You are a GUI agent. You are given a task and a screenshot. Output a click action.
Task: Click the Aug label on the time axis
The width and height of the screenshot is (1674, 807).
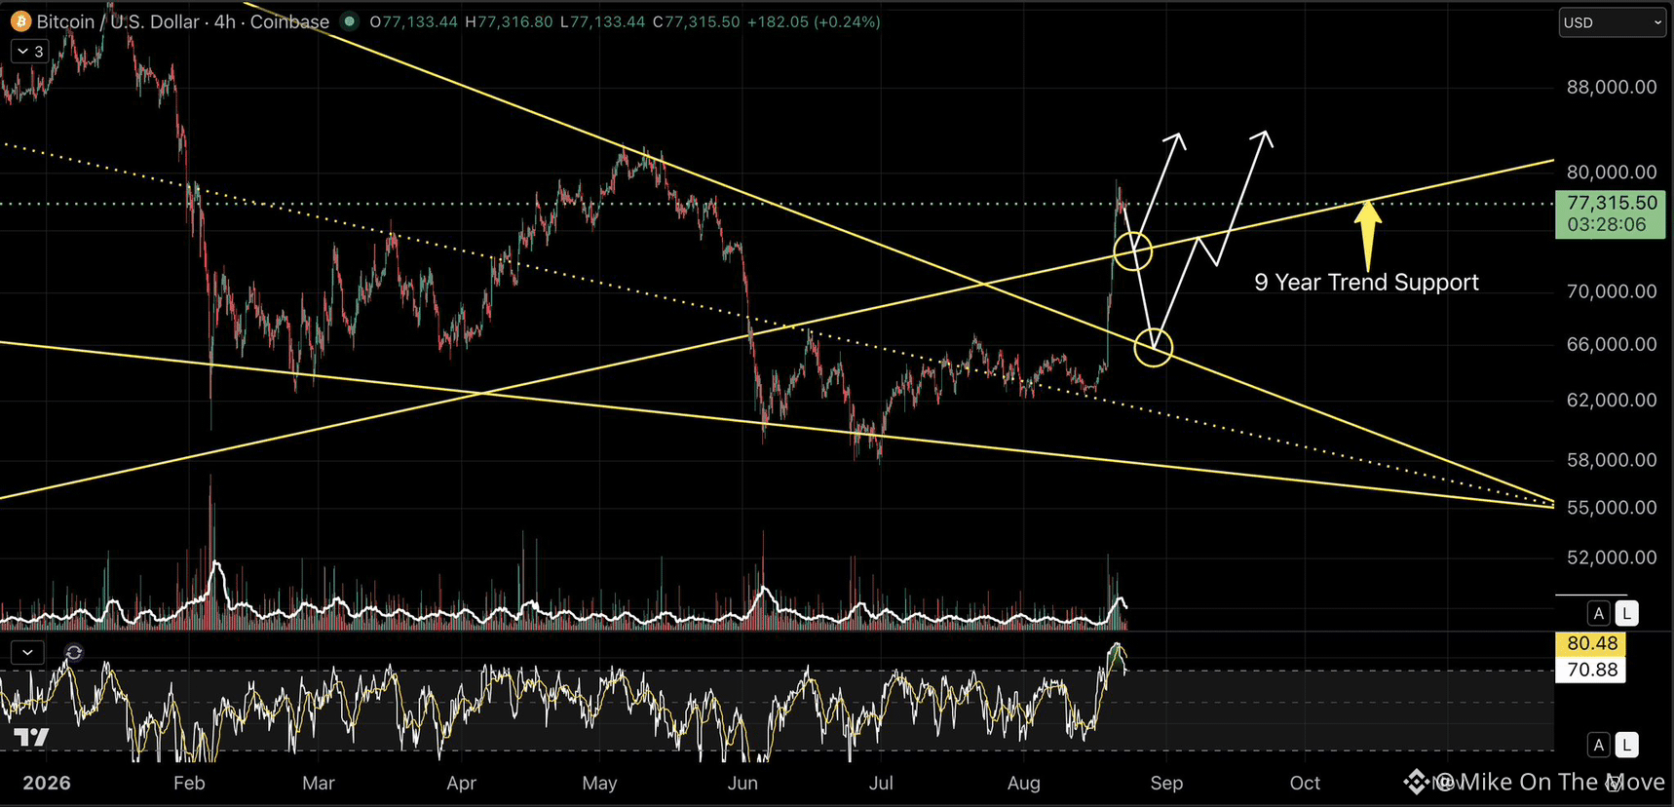[1024, 783]
